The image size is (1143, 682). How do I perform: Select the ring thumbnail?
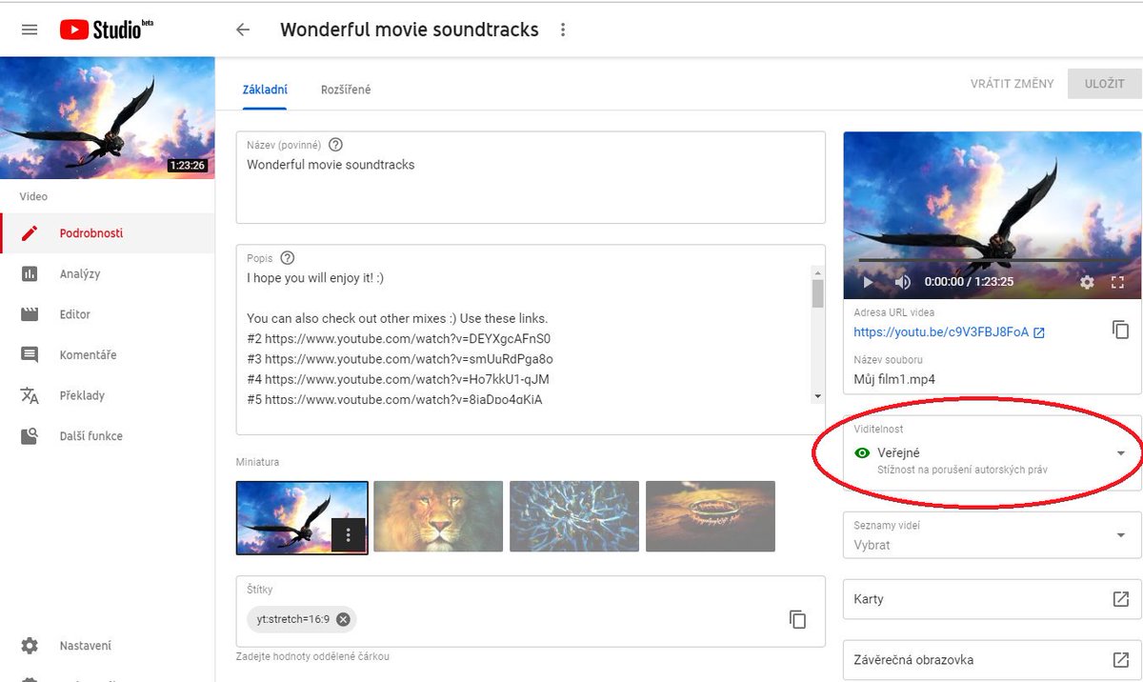tap(711, 516)
